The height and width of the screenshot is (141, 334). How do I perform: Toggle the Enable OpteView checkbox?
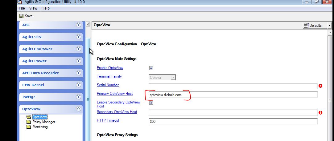click(x=151, y=68)
